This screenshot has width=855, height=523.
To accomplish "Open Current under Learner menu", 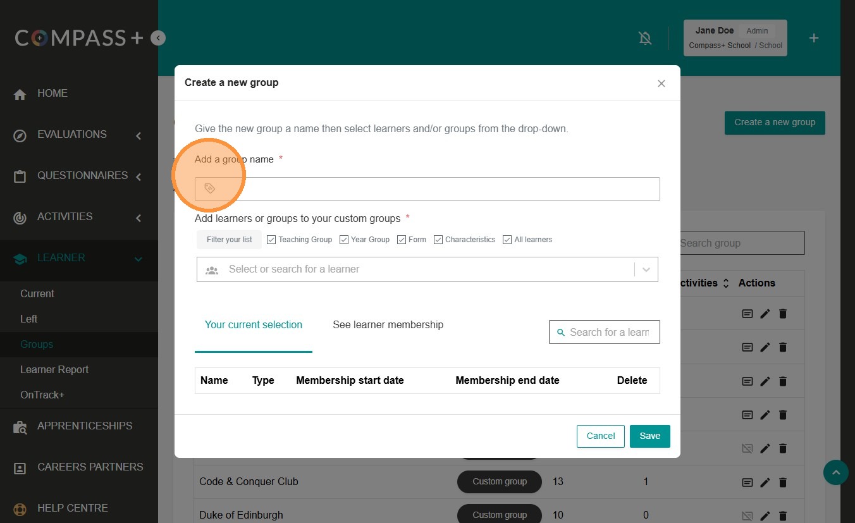I will coord(37,294).
